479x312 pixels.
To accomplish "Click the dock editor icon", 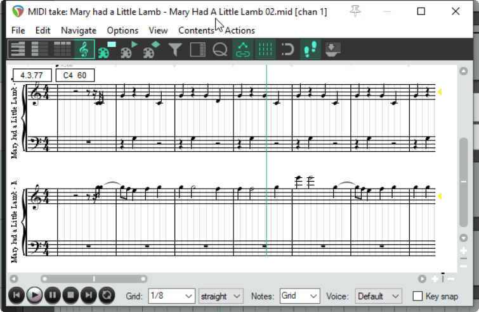I will point(332,49).
